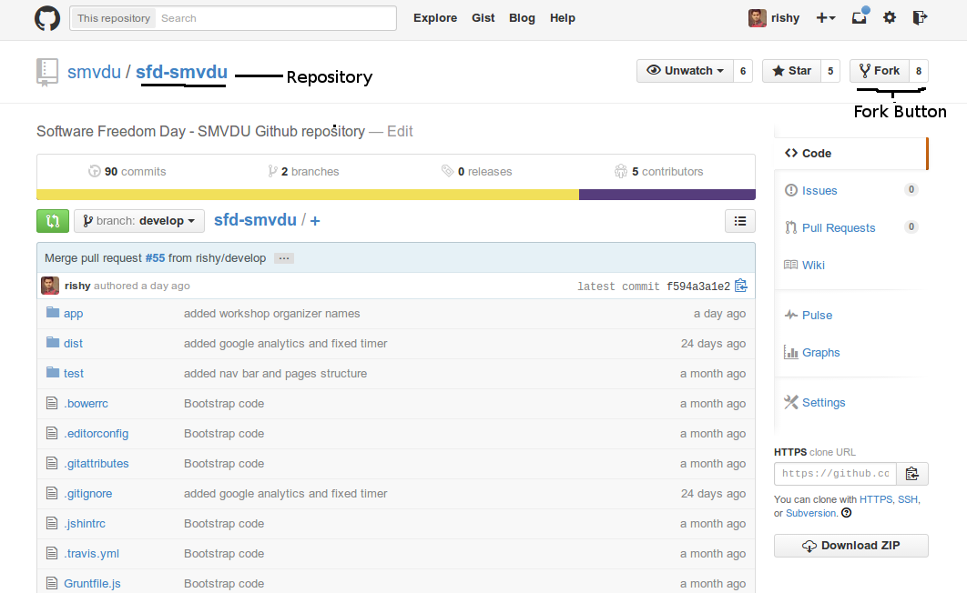Click the .editorconfig file icon
The height and width of the screenshot is (593, 967).
tap(52, 434)
